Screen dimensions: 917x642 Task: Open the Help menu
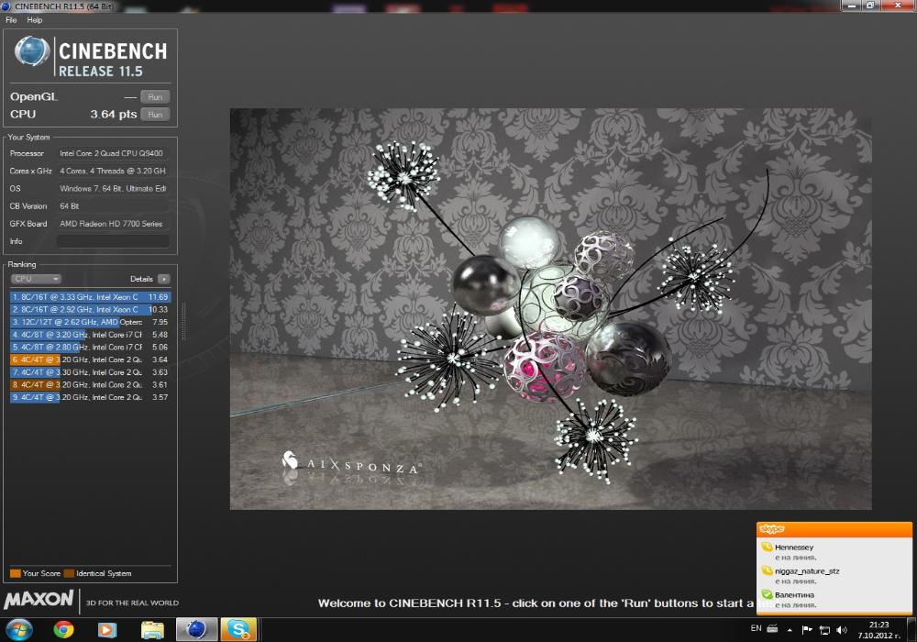click(x=35, y=20)
